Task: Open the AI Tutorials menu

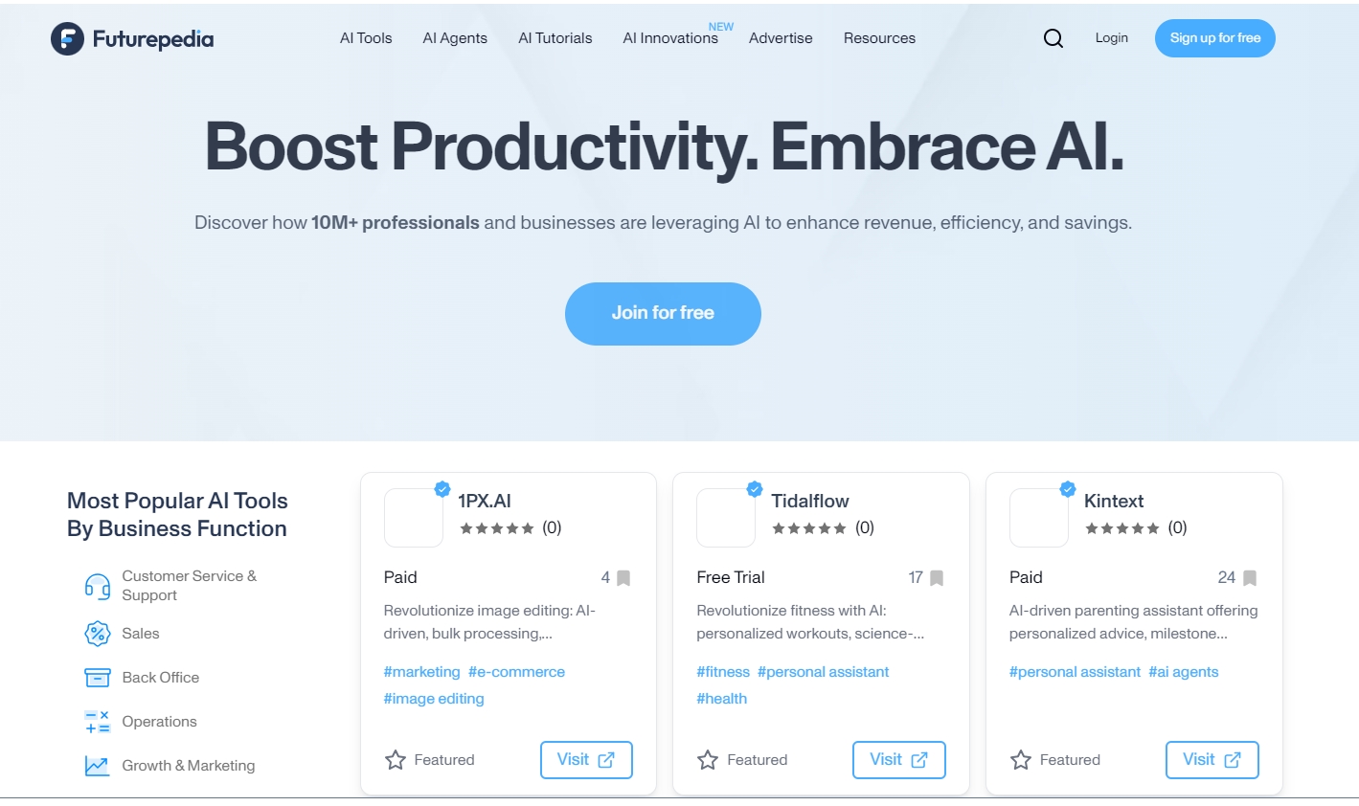Action: 555,38
